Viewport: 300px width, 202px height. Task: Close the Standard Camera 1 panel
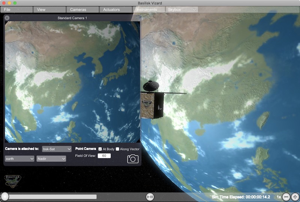pos(7,18)
